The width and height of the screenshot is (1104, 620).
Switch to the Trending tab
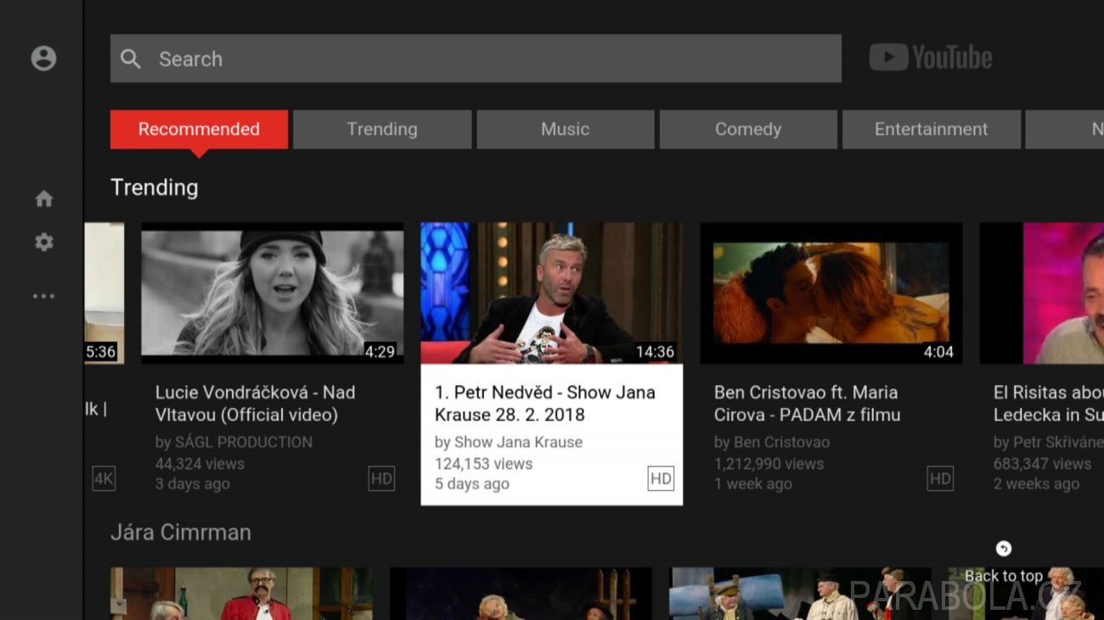point(382,129)
